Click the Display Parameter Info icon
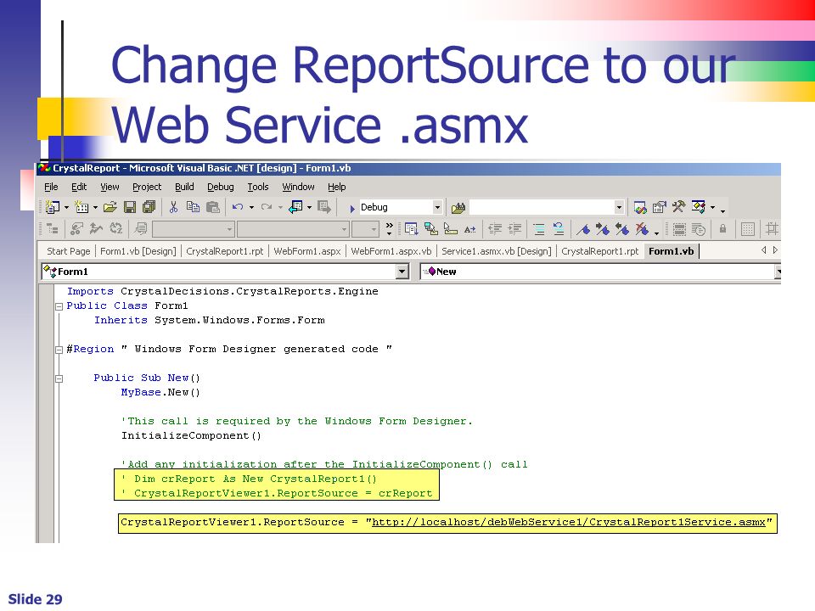Image resolution: width=815 pixels, height=611 pixels. pyautogui.click(x=450, y=228)
